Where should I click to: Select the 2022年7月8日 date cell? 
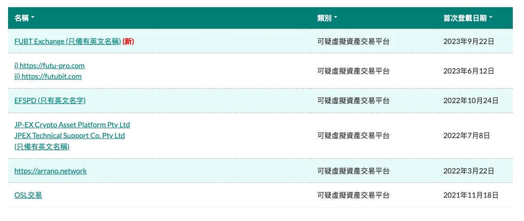467,135
